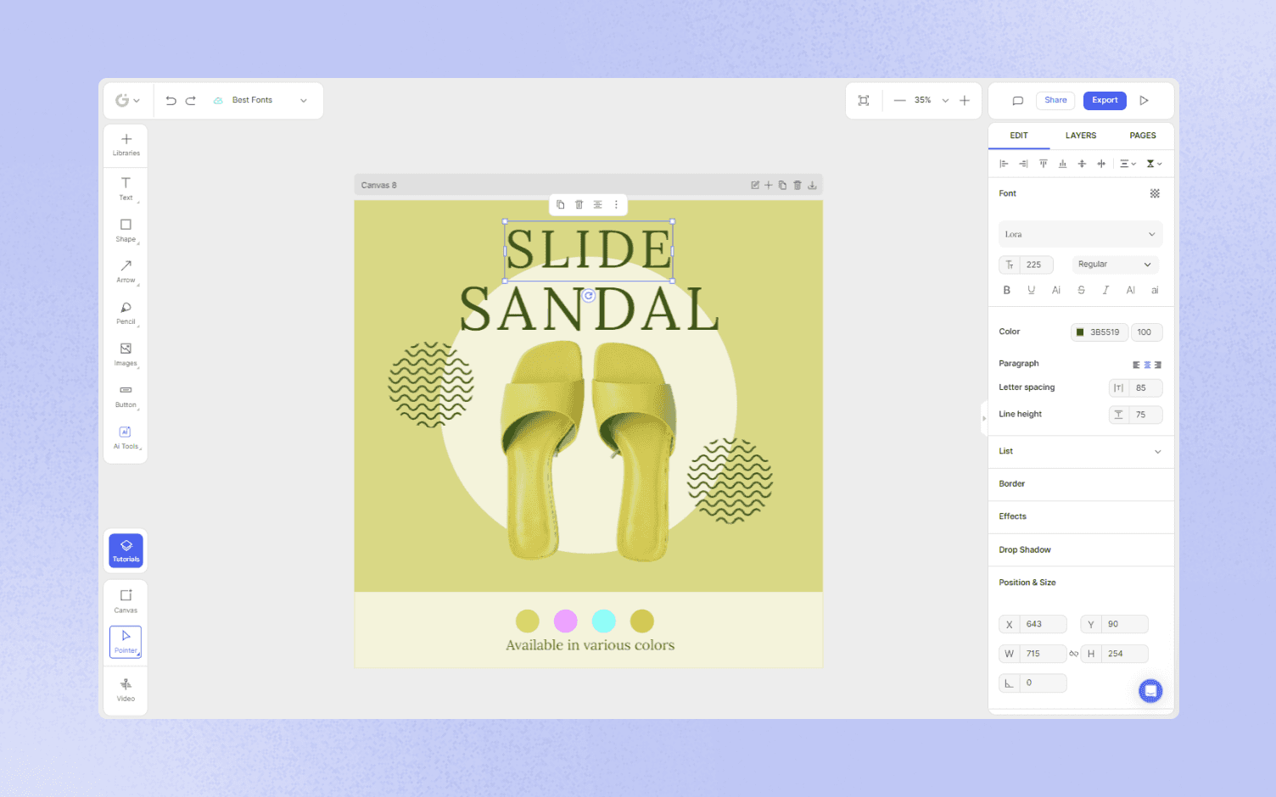Switch to the PAGES tab
Image resolution: width=1276 pixels, height=797 pixels.
pyautogui.click(x=1143, y=136)
